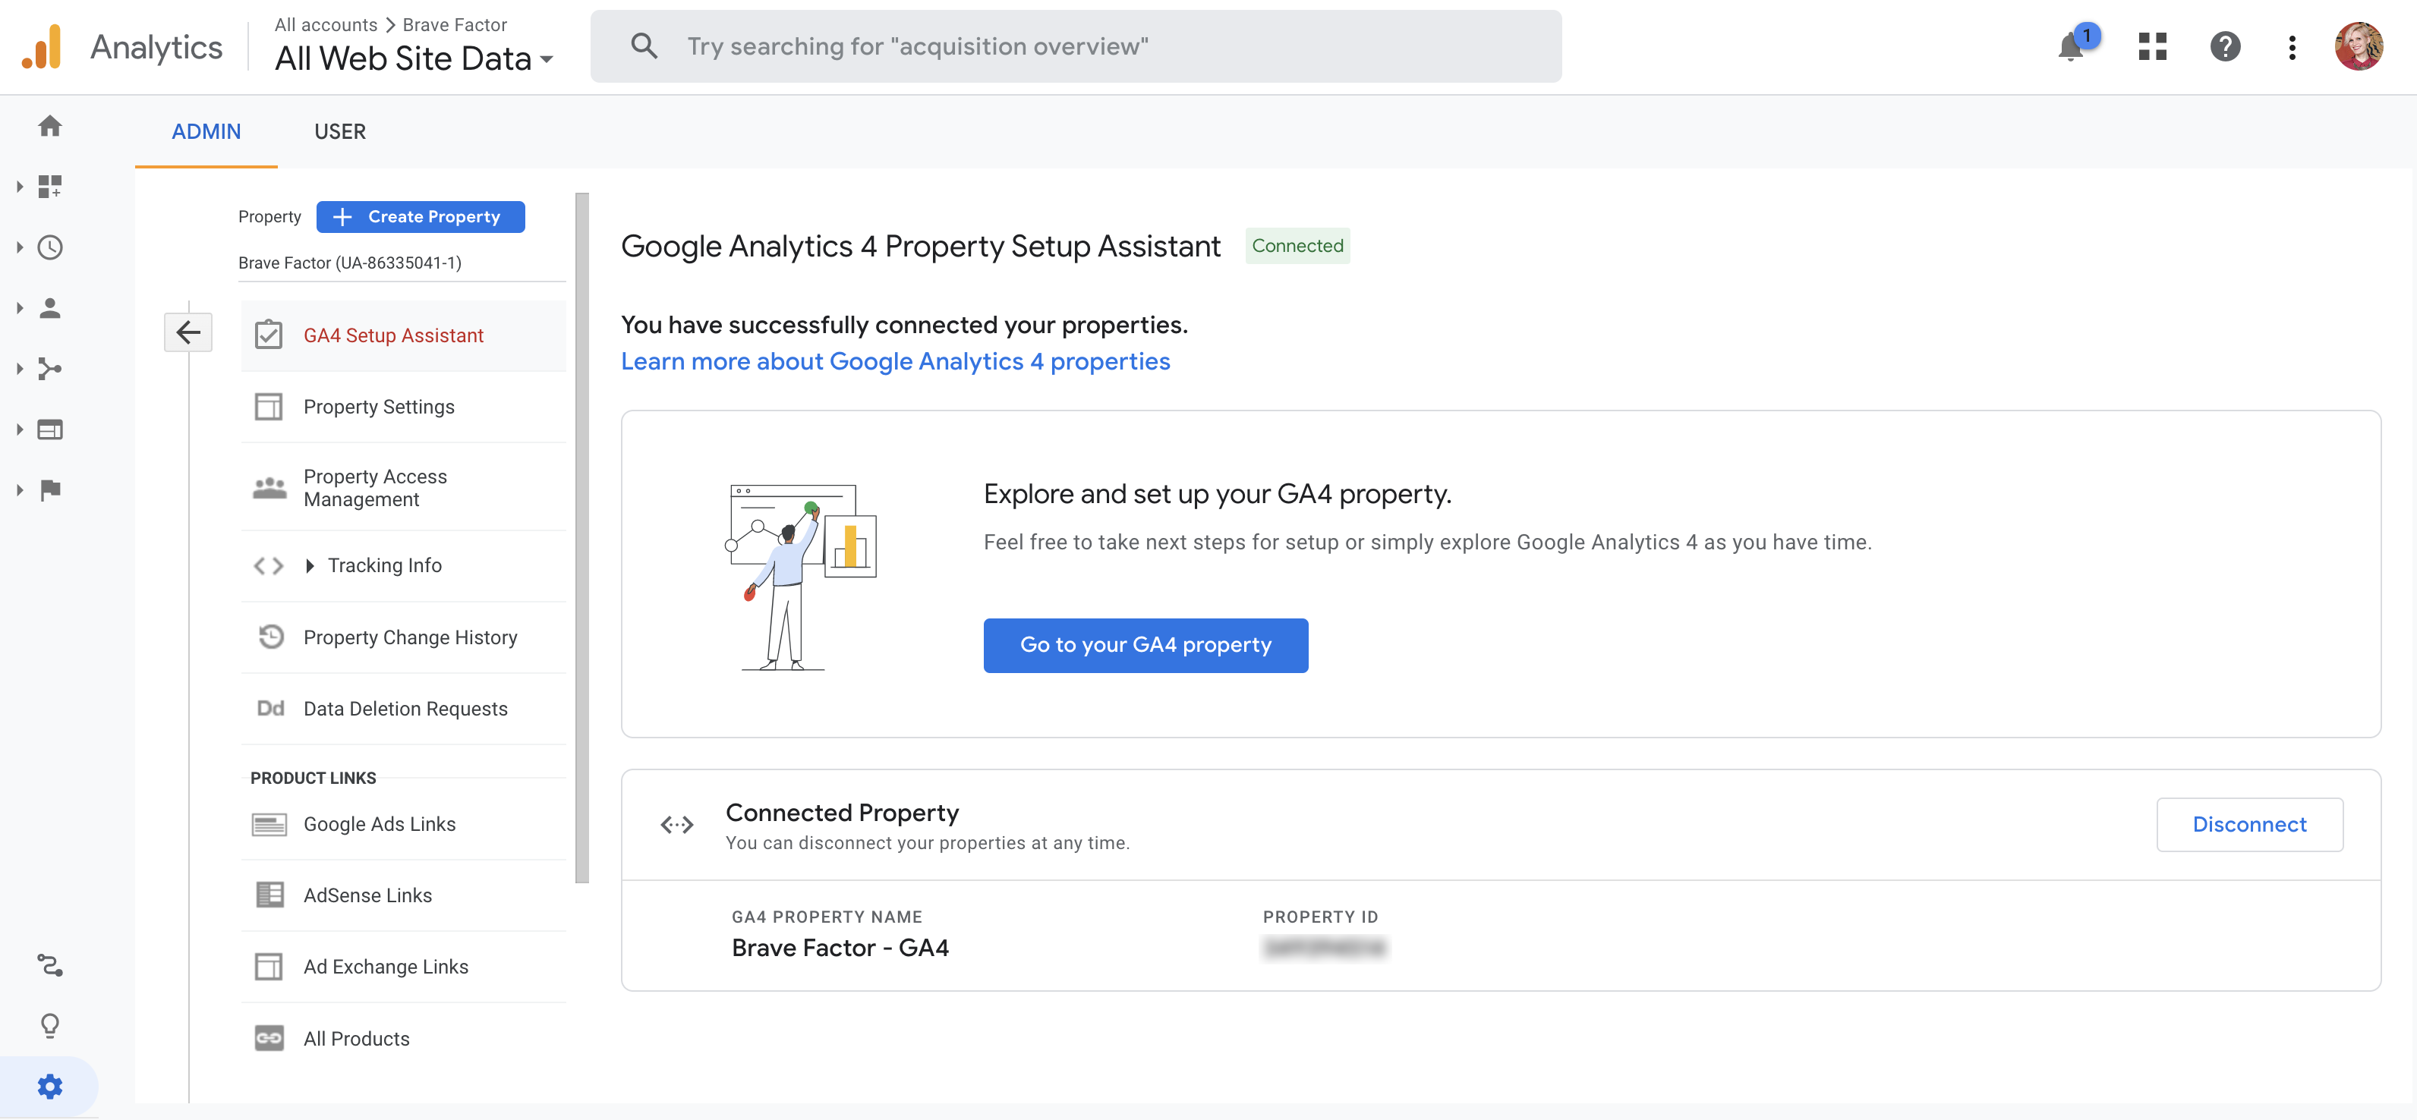Click the Connected Property arrows icon
Screen dimensions: 2417x1120
(676, 825)
